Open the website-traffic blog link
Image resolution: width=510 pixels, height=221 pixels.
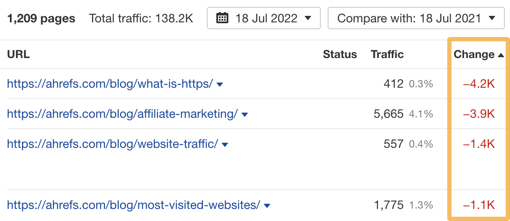[113, 144]
